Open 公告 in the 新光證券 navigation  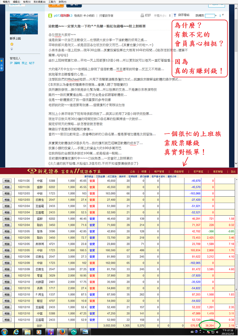click(x=133, y=172)
